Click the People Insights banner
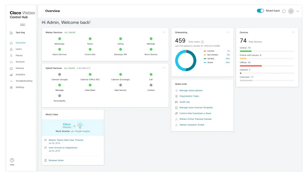 (73, 128)
